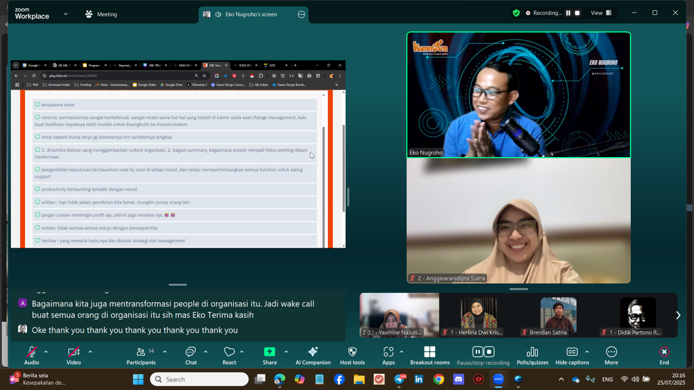694x390 pixels.
Task: Open Polls/quizzes
Action: pos(532,355)
